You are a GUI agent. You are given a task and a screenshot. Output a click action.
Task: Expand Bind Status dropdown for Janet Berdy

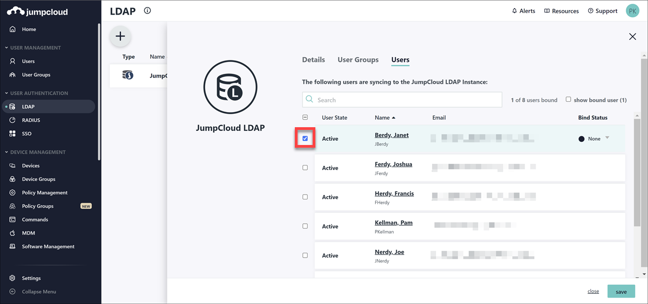tap(607, 139)
